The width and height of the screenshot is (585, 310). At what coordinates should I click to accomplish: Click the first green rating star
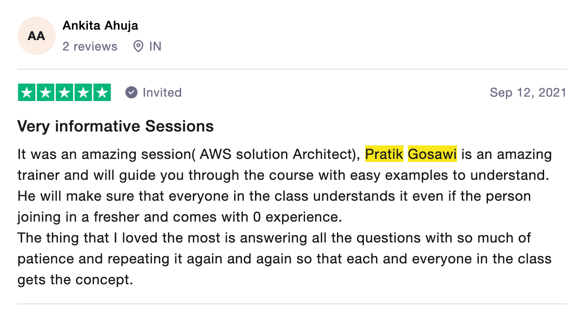(x=27, y=92)
